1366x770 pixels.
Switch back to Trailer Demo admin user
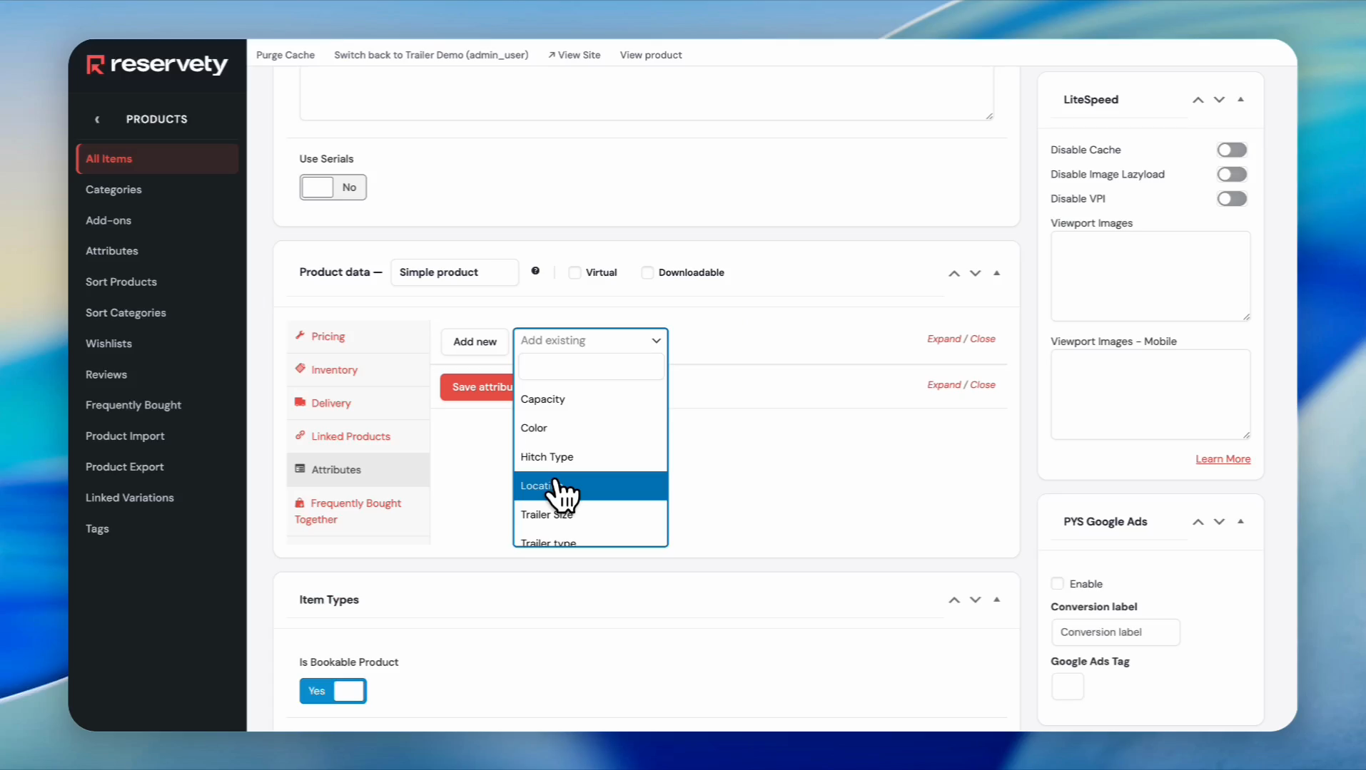pyautogui.click(x=431, y=55)
